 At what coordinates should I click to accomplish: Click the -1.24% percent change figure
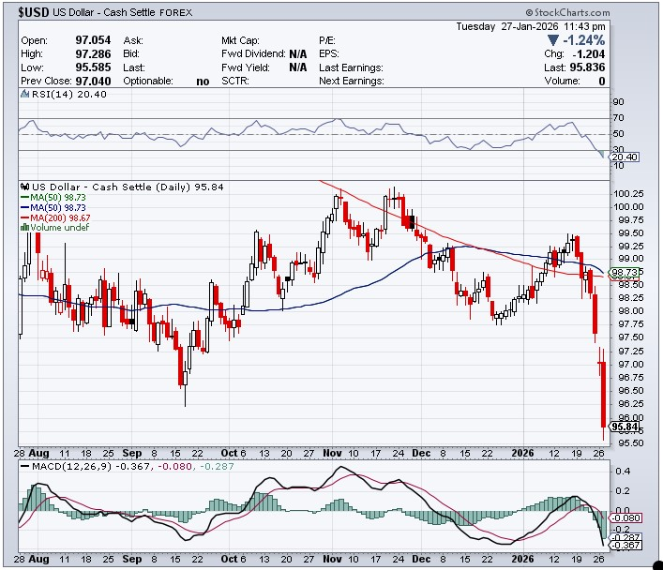pyautogui.click(x=584, y=40)
